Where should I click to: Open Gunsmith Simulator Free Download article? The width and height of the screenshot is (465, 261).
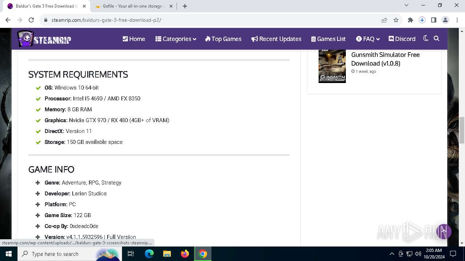pos(385,59)
